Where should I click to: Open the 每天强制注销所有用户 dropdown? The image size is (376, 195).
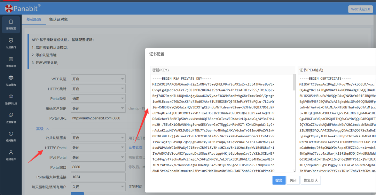tap(98, 187)
